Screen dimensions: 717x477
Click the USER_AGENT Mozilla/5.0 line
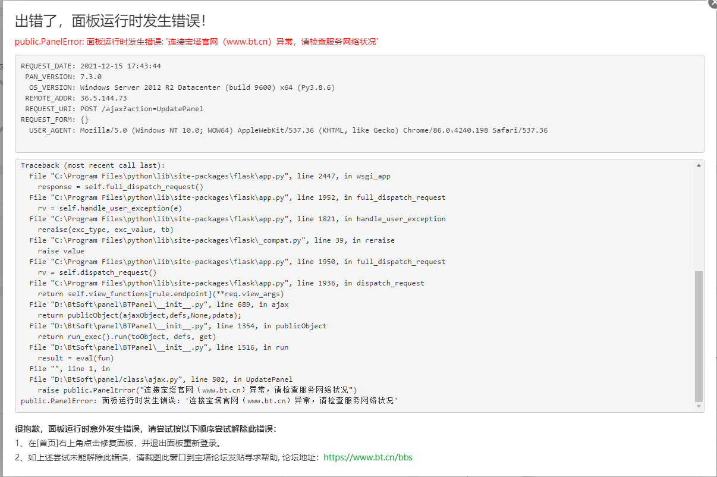click(288, 130)
